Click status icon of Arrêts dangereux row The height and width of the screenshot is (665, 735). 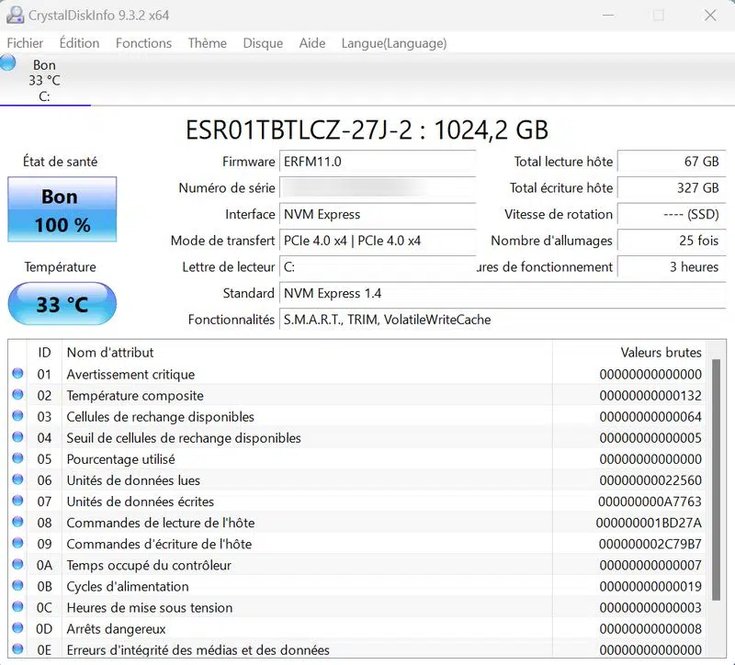point(17,629)
